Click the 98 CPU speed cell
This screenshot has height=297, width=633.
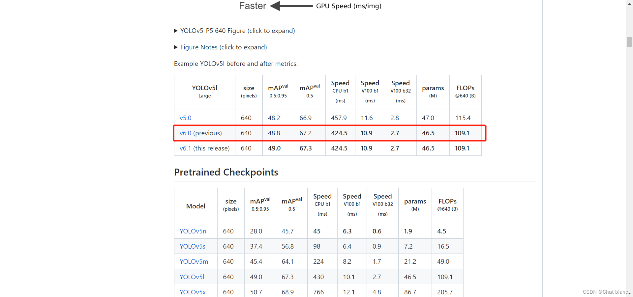pyautogui.click(x=322, y=246)
